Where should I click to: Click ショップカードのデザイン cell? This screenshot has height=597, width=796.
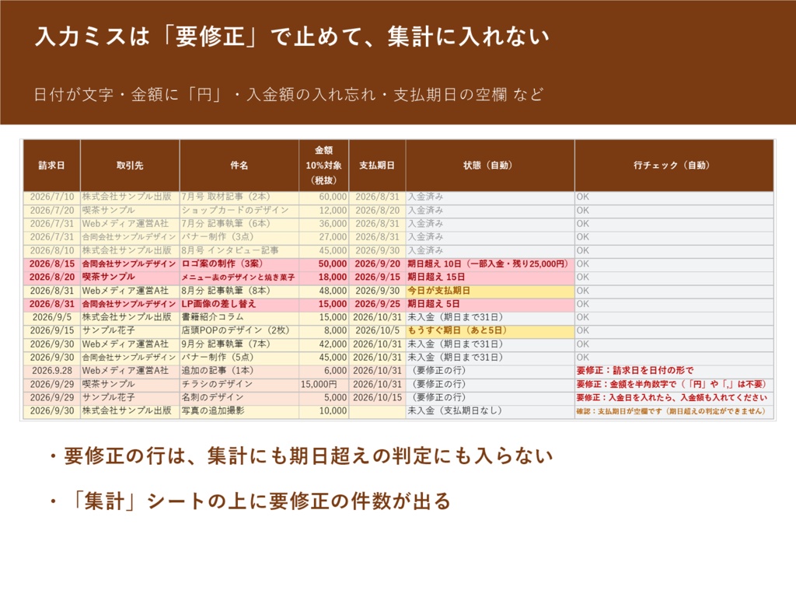[239, 210]
